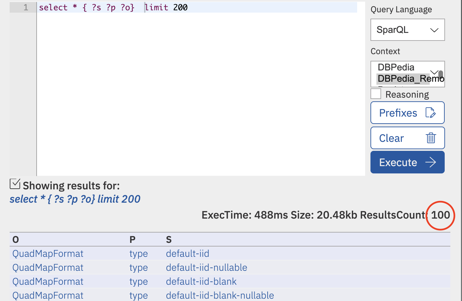Click the query text under Showing results for

click(75, 199)
